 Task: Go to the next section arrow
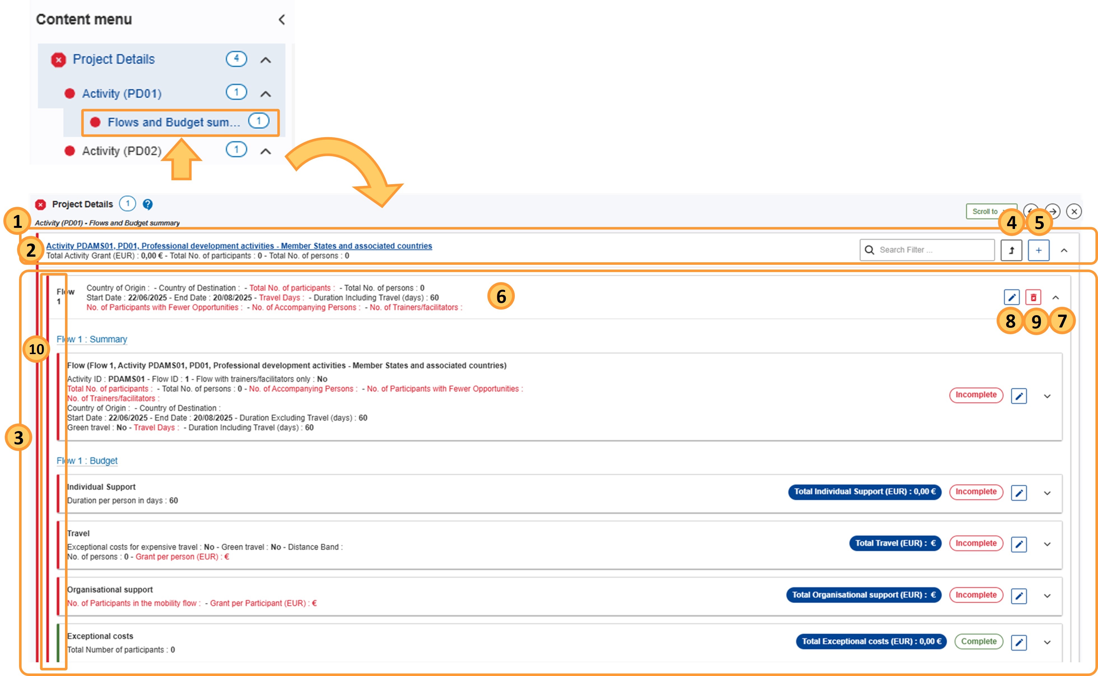pyautogui.click(x=1053, y=211)
